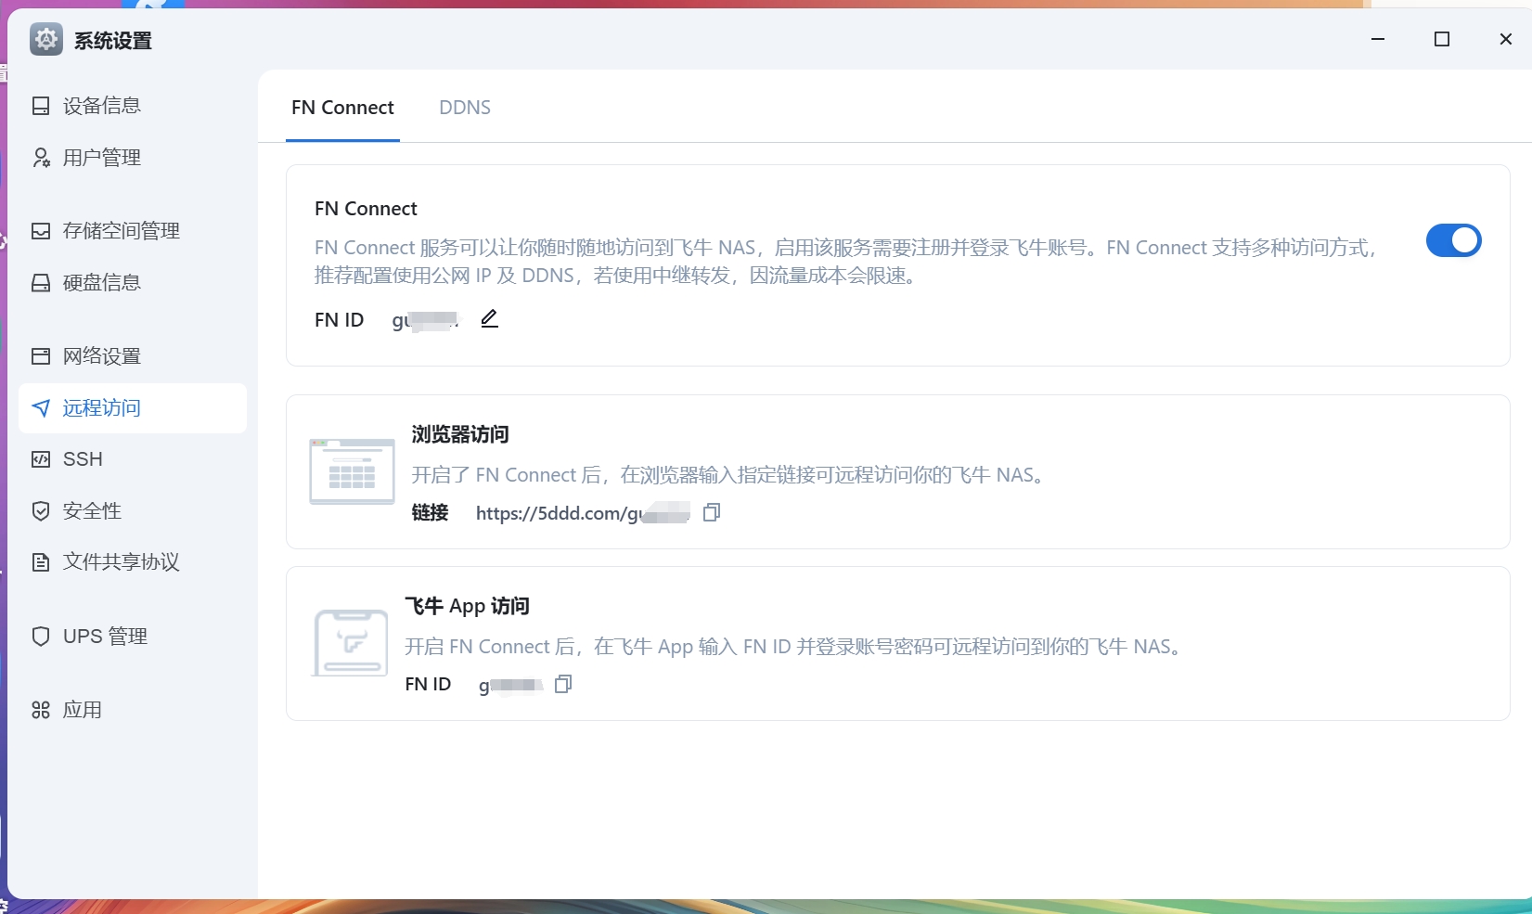Click the 设备信息 device icon

(41, 106)
